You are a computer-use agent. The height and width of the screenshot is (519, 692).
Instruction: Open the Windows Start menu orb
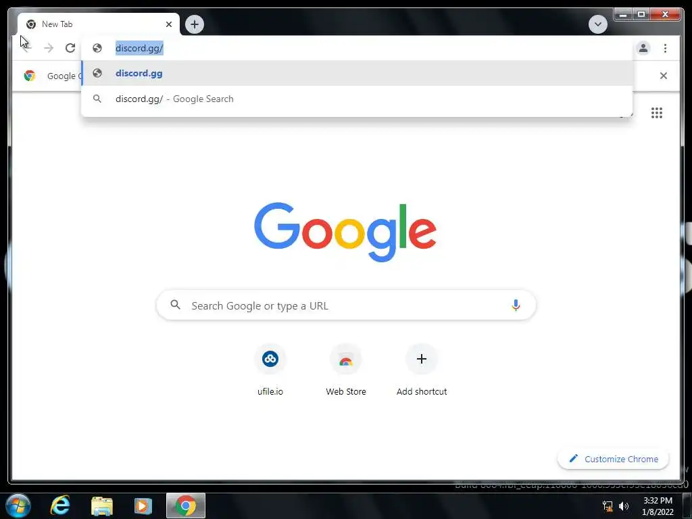point(18,505)
